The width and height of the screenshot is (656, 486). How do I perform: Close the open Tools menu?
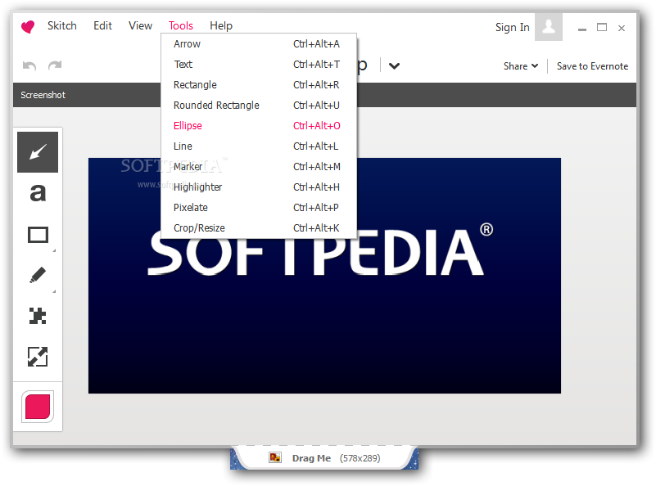pyautogui.click(x=181, y=26)
